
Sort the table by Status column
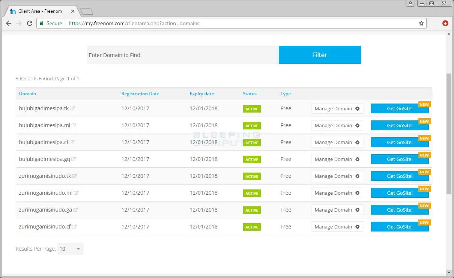(x=250, y=94)
